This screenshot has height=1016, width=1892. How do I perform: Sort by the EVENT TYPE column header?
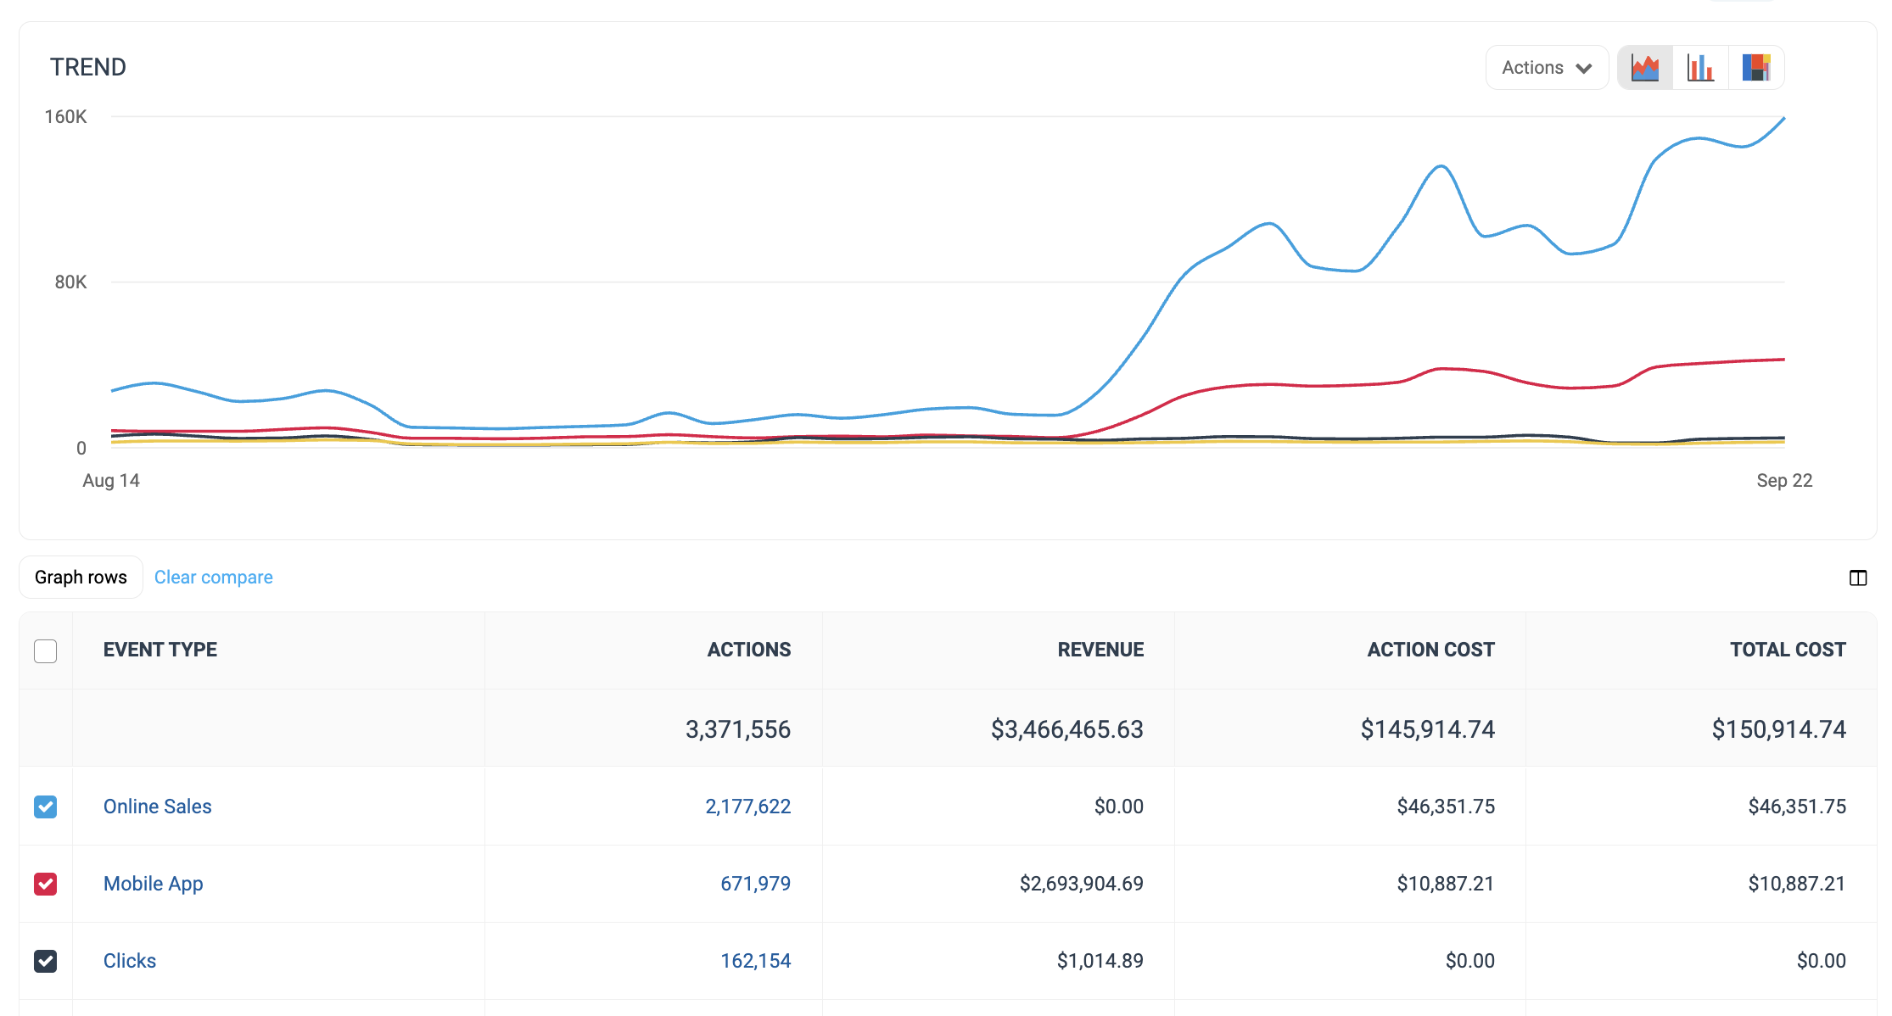tap(160, 650)
